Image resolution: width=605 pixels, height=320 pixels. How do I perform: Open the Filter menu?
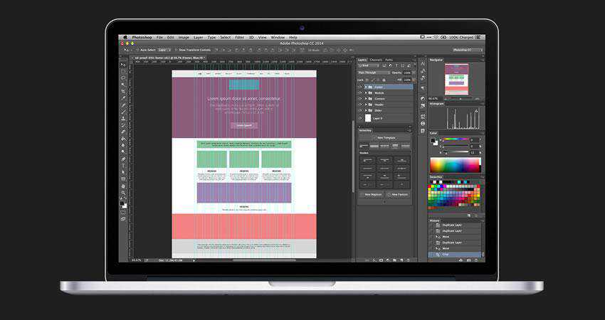[x=240, y=37]
